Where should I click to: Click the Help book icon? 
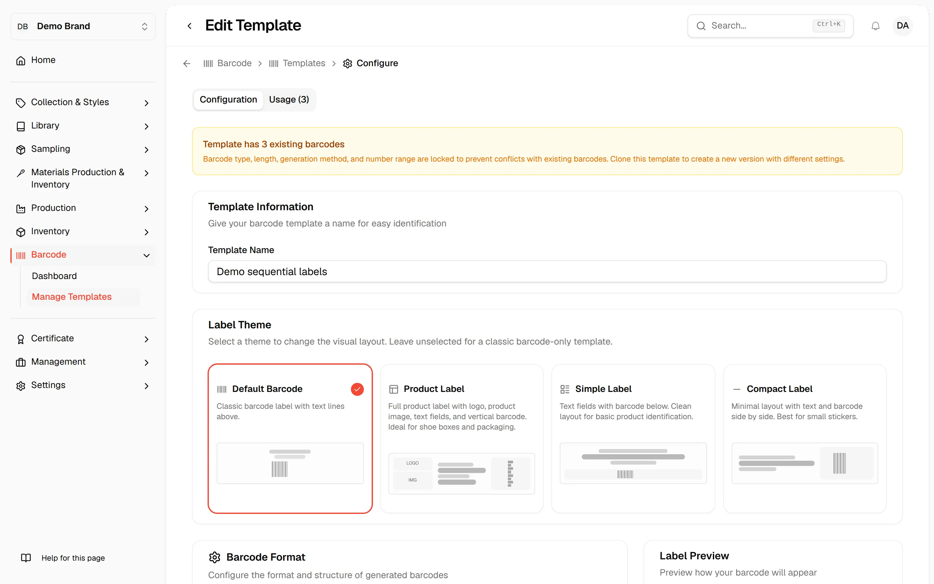coord(26,558)
